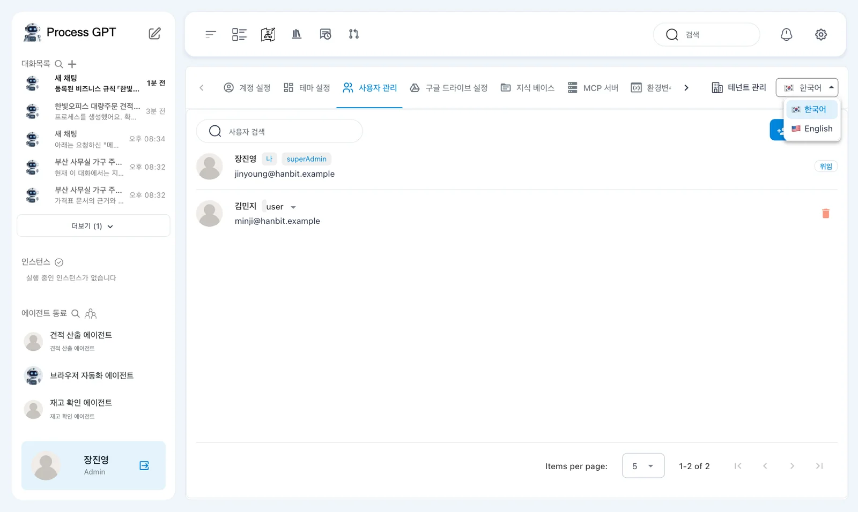Image resolution: width=858 pixels, height=512 pixels.
Task: Open settings gear in top bar
Action: pos(821,34)
